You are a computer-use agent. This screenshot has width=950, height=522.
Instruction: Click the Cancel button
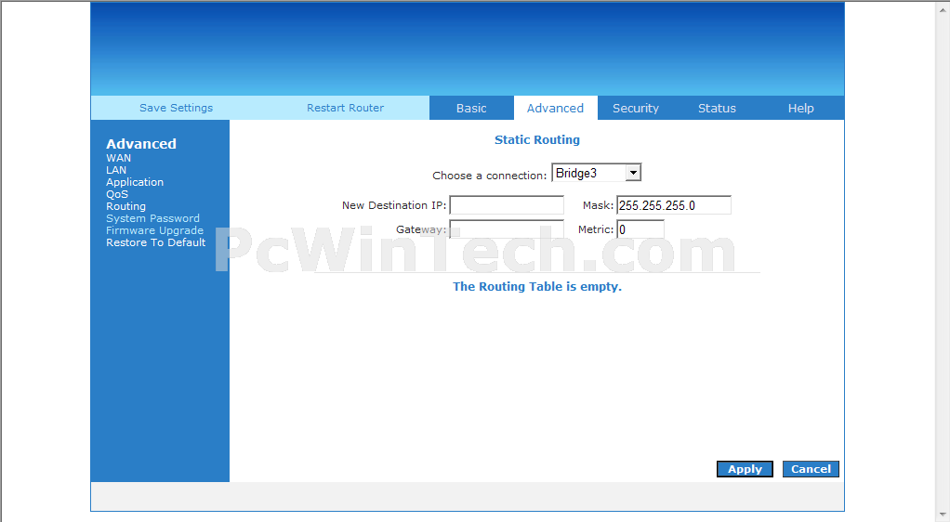point(811,469)
